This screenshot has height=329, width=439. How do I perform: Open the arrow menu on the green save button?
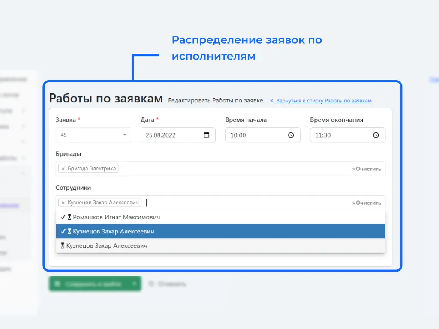(134, 284)
